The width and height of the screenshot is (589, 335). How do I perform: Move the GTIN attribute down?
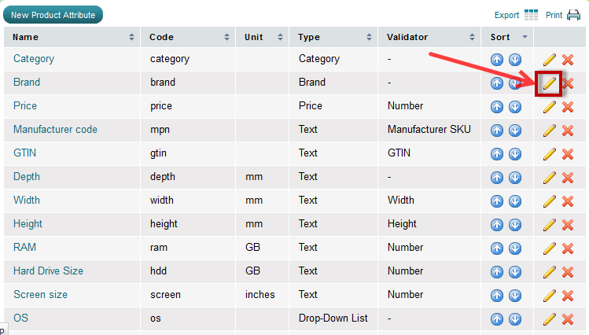click(x=514, y=154)
